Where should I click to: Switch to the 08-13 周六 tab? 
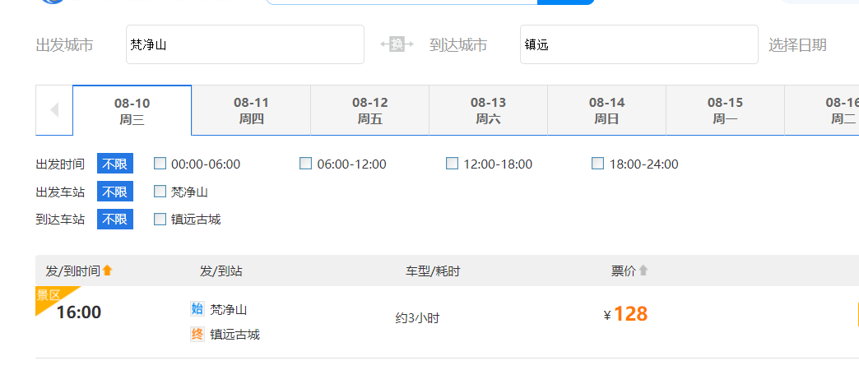(x=488, y=110)
